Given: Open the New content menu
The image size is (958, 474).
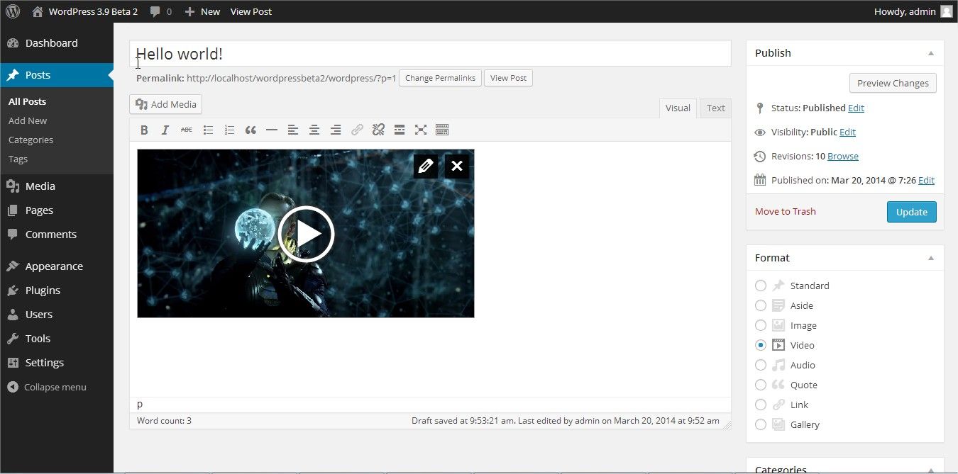Looking at the screenshot, I should point(202,11).
